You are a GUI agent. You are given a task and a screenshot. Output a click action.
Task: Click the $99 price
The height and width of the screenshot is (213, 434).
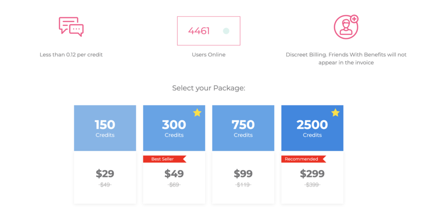coord(243,174)
